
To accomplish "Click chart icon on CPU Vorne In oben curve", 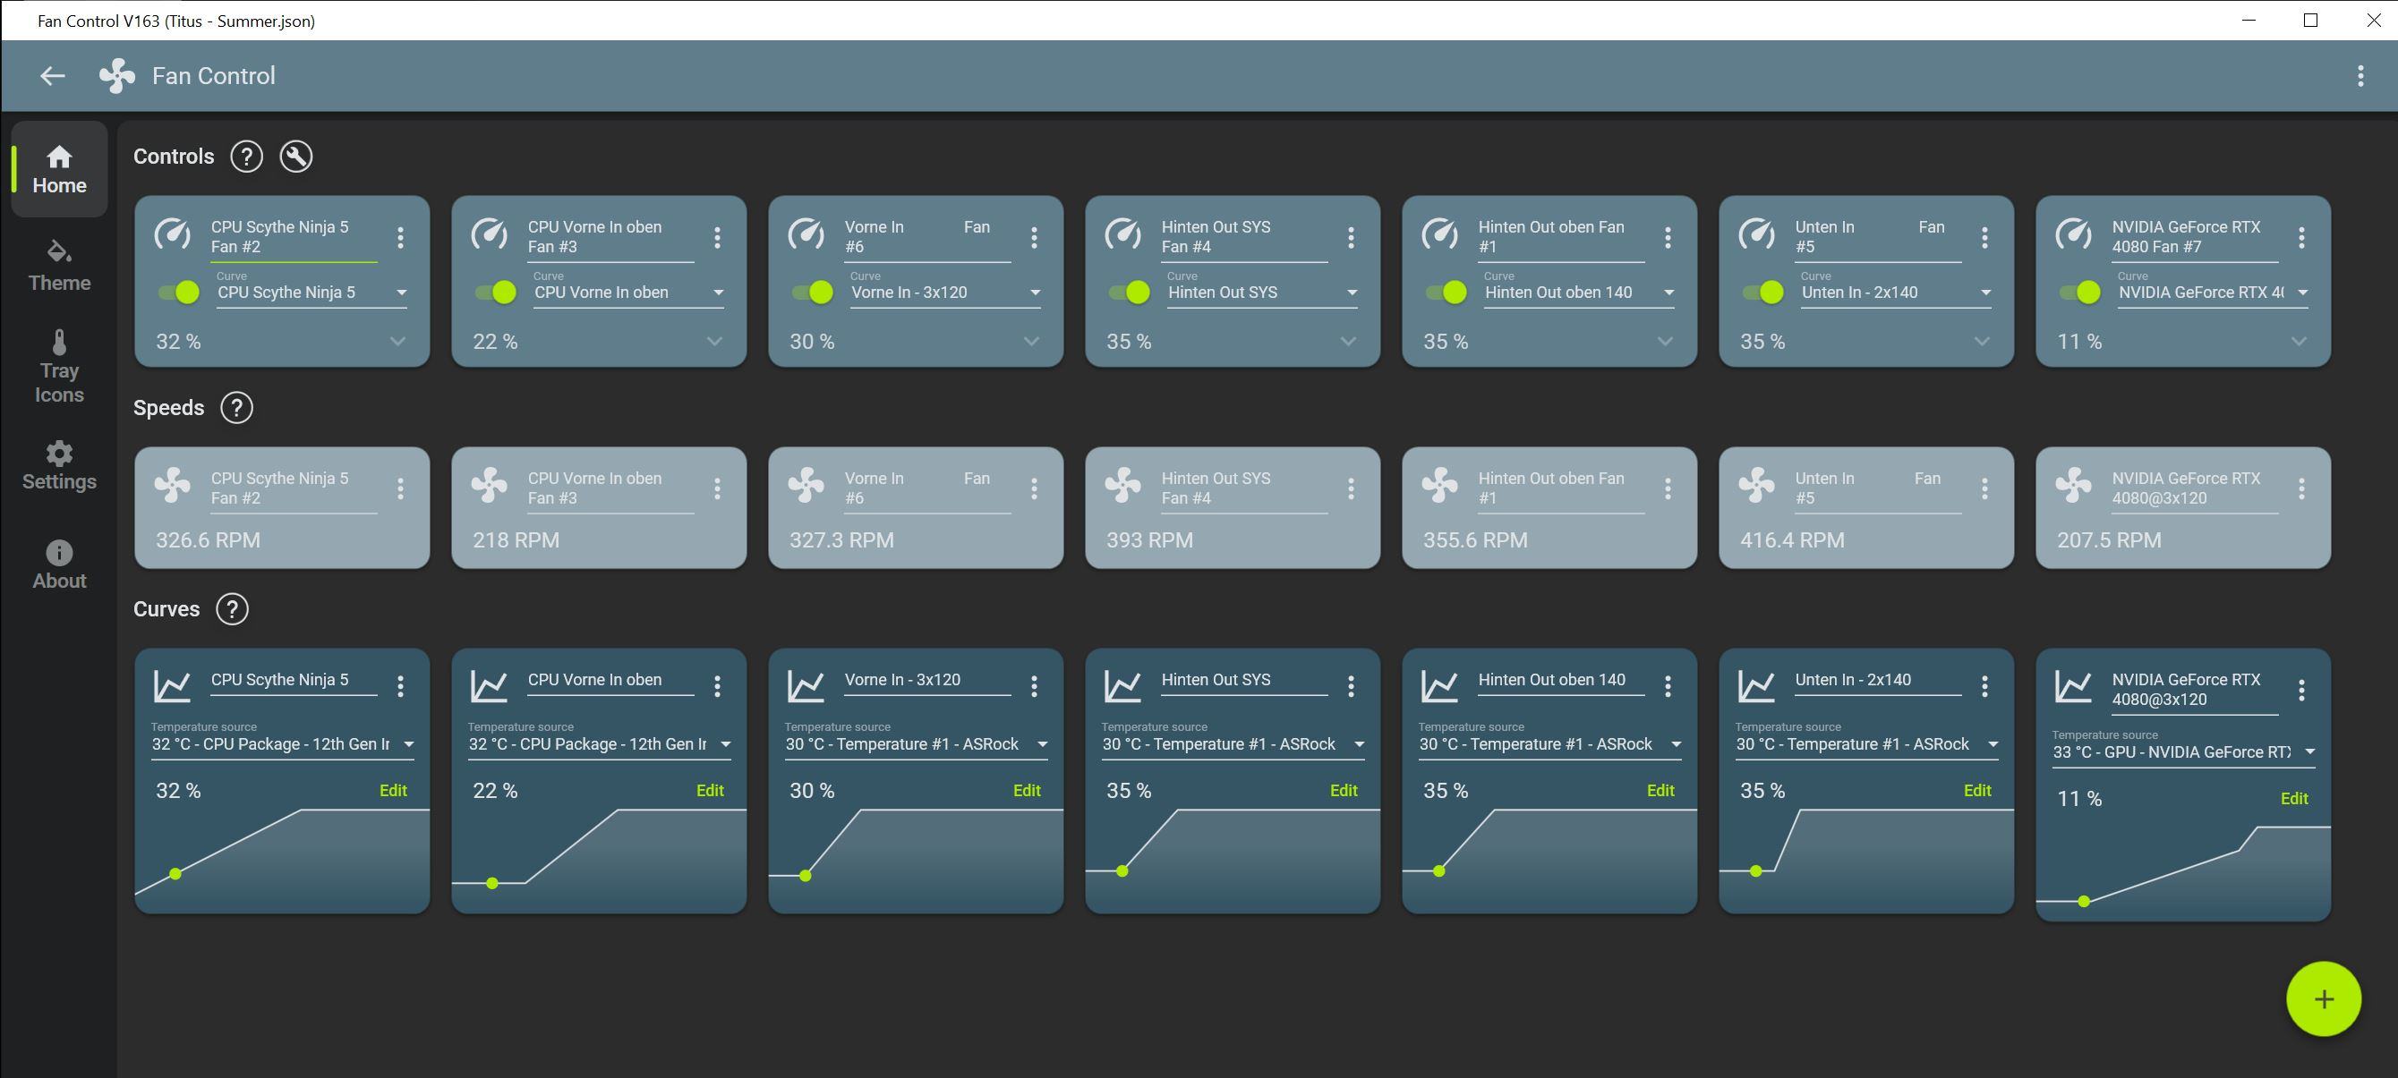I will click(x=489, y=686).
